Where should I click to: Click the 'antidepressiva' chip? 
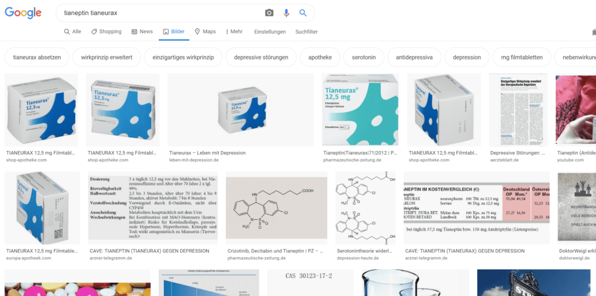point(414,58)
